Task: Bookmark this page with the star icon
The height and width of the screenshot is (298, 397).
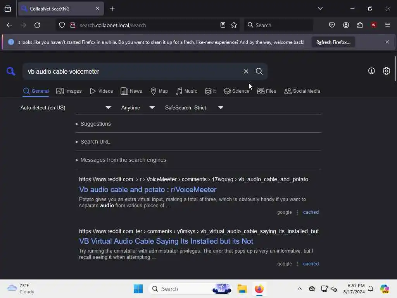Action: (x=234, y=25)
